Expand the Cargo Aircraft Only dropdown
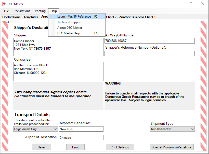Viewport: 209px width, 154px height. (x=35, y=129)
